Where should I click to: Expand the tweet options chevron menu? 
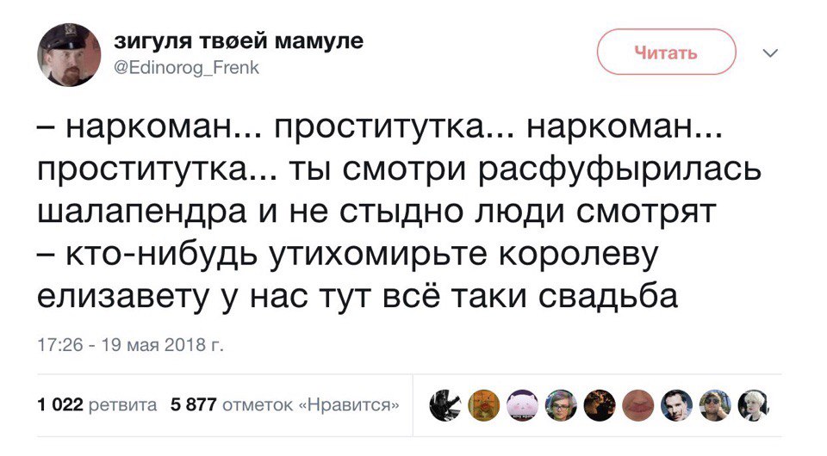771,52
